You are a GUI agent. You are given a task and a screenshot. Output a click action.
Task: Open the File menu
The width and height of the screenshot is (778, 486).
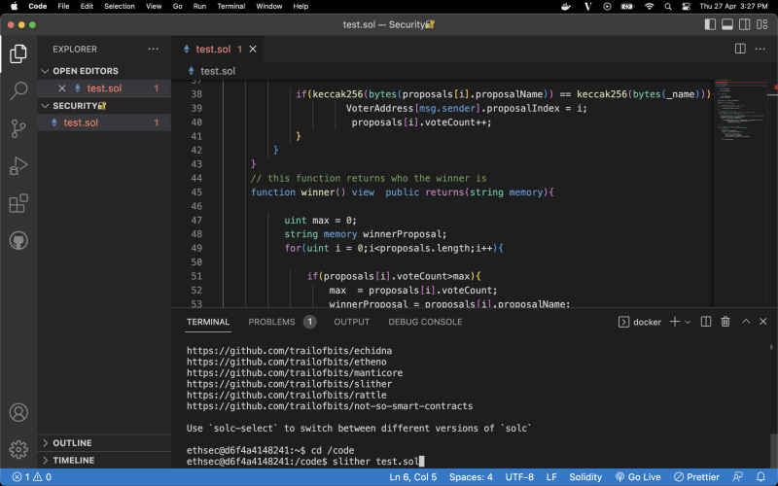coord(63,7)
